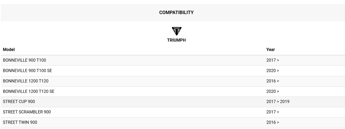Click year 2020 > for Bonneville 900 T100 SE
Image resolution: width=345 pixels, height=129 pixels.
pyautogui.click(x=273, y=71)
